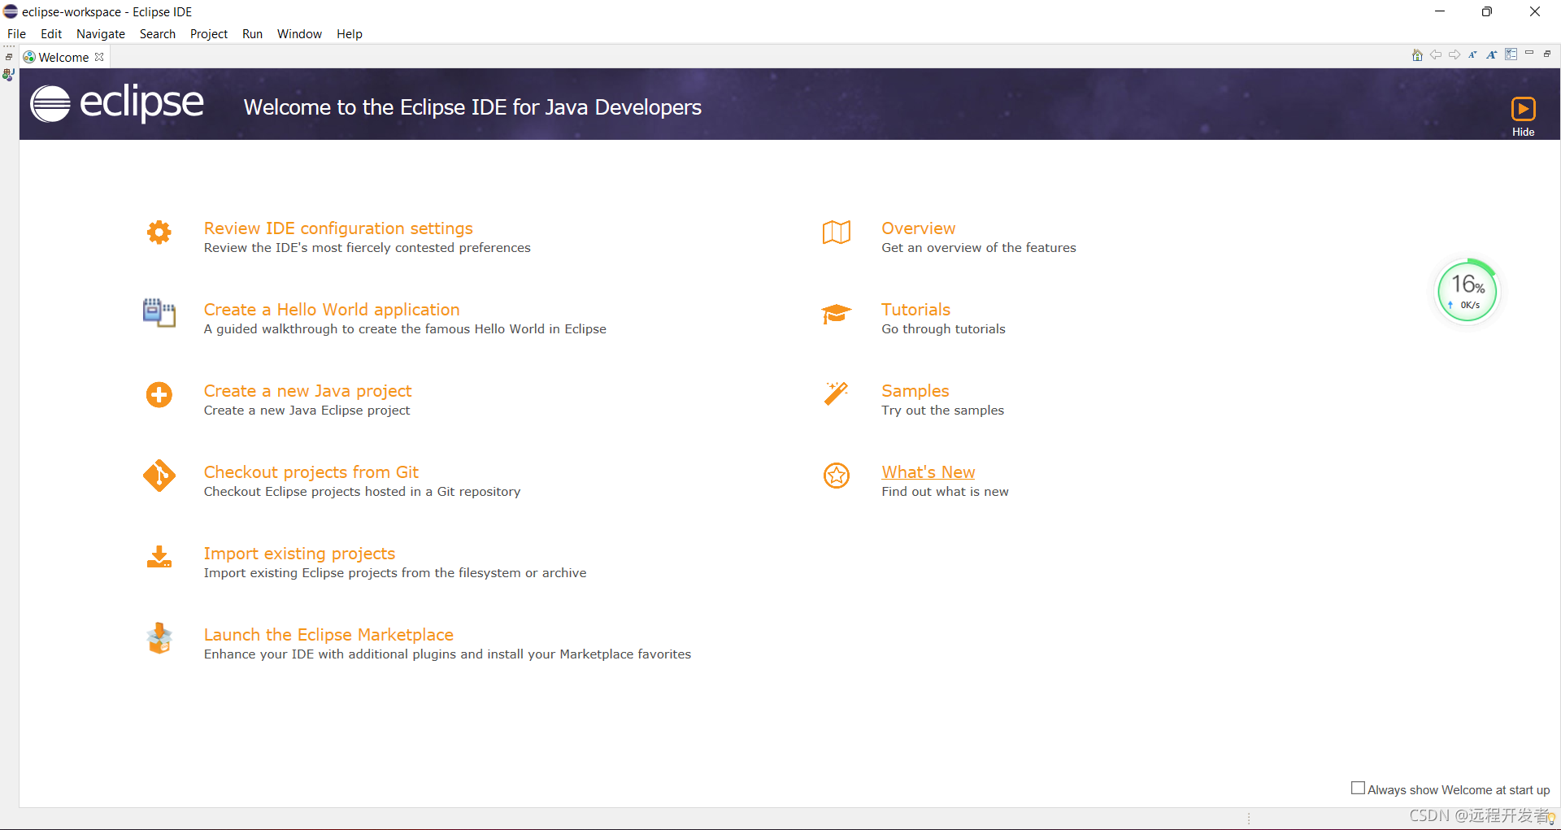Minimize the Welcome view
The width and height of the screenshot is (1561, 830).
click(x=1529, y=54)
